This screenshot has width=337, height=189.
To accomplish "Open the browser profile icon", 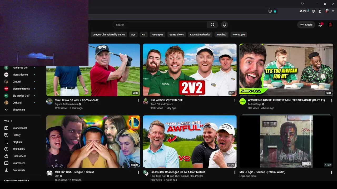I will coord(313,11).
